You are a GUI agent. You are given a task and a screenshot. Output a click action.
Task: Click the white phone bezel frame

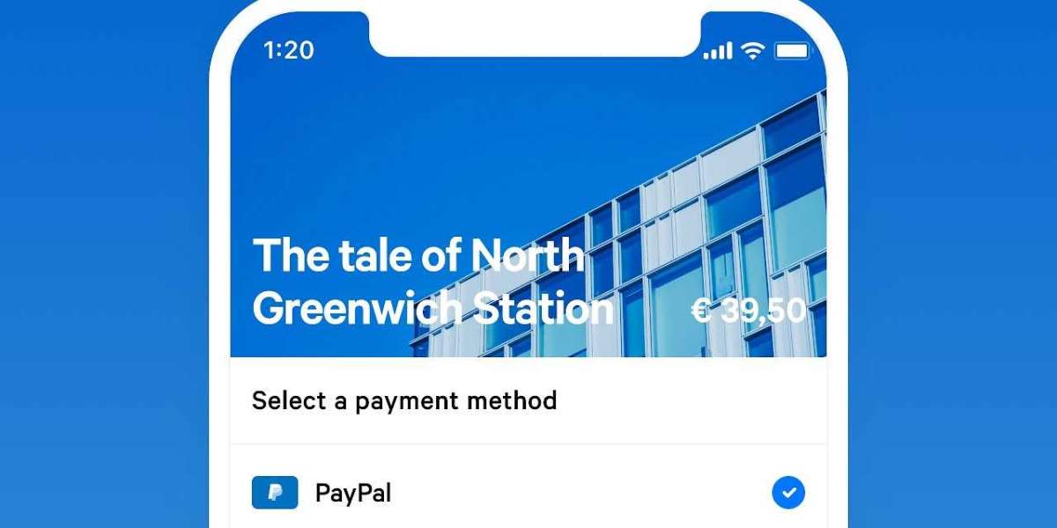click(219, 264)
